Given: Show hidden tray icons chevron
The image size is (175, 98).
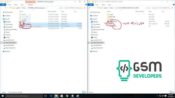Looking at the screenshot, I should point(157,96).
